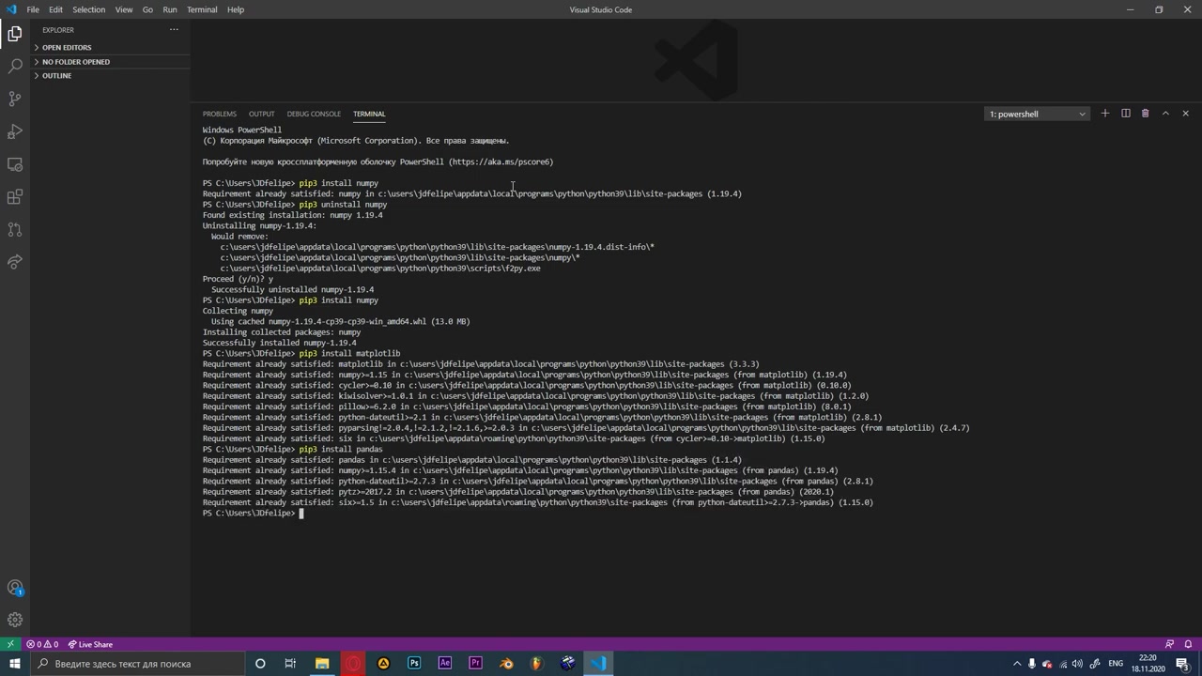
Task: Click the 'pip3 install matplotlib' command text
Action: (349, 353)
